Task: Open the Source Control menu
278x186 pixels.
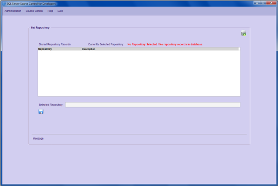Action: click(34, 11)
